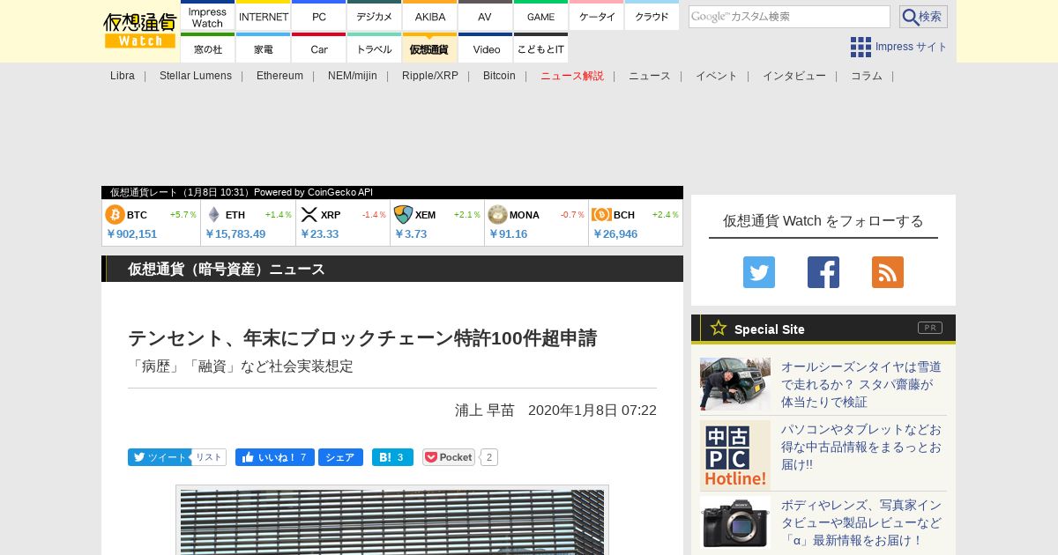
Task: Go to the Ethereum topic link
Action: pos(279,76)
